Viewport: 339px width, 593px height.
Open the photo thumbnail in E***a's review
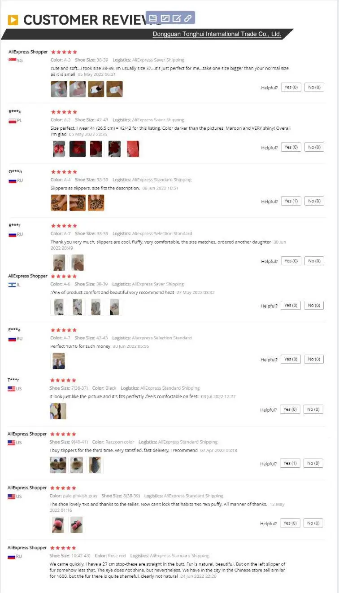[x=59, y=361]
